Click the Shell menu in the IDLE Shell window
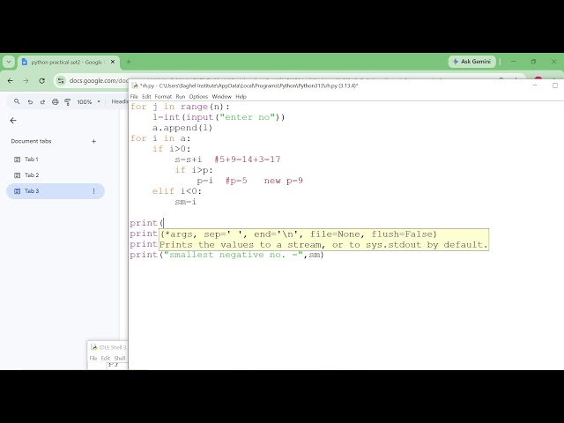 tap(120, 359)
